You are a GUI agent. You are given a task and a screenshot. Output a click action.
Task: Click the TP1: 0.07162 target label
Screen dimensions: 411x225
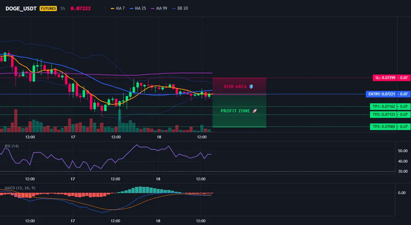click(x=384, y=107)
